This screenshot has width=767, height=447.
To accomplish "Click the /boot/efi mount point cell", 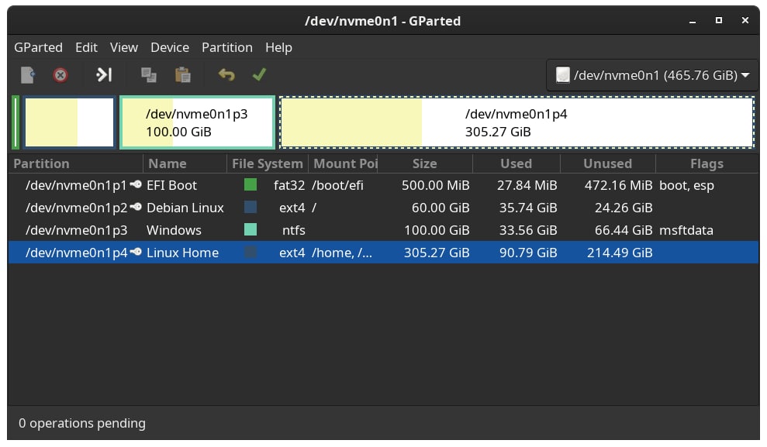I will point(337,185).
